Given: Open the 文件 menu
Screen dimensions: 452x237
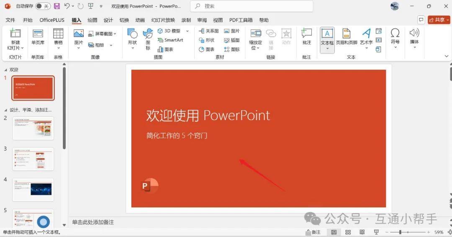Looking at the screenshot, I should point(10,20).
